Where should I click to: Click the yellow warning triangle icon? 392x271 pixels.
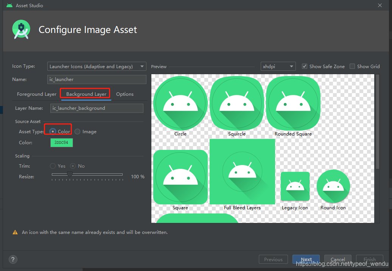(15, 232)
